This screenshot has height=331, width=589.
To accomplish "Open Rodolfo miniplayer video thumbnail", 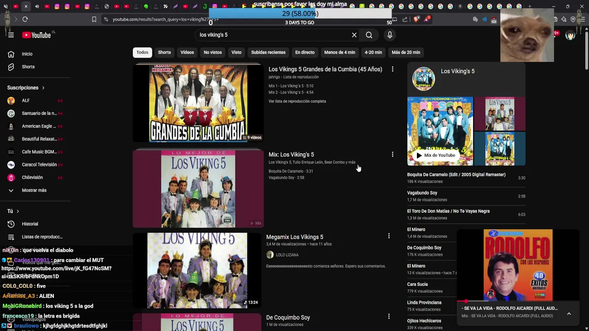I will point(518,265).
